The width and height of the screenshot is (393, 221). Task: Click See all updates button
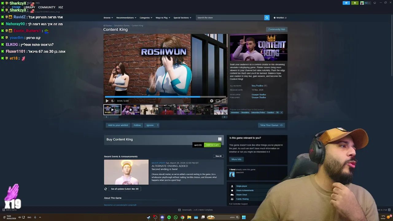click(x=125, y=189)
